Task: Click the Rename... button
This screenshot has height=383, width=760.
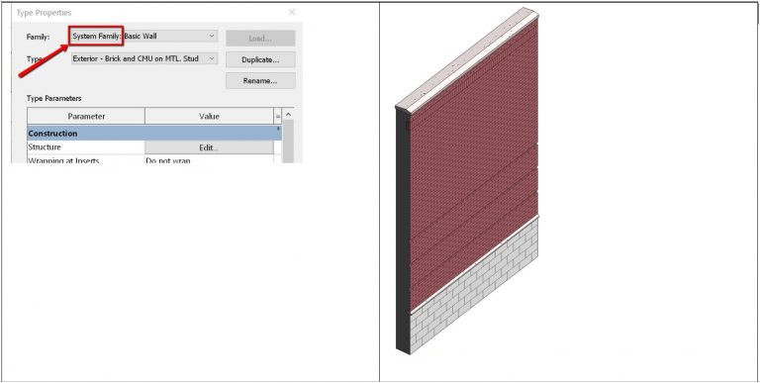Action: 260,81
